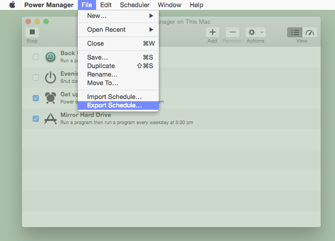The height and width of the screenshot is (241, 335).
Task: Choose Move To… from the File menu
Action: click(119, 83)
